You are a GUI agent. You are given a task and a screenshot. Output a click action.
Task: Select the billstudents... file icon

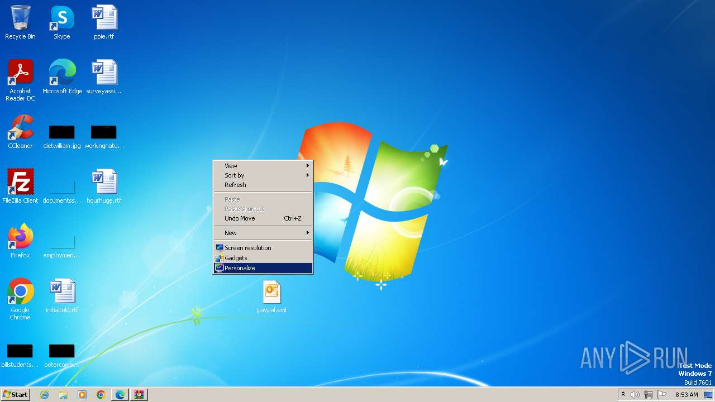[20, 356]
